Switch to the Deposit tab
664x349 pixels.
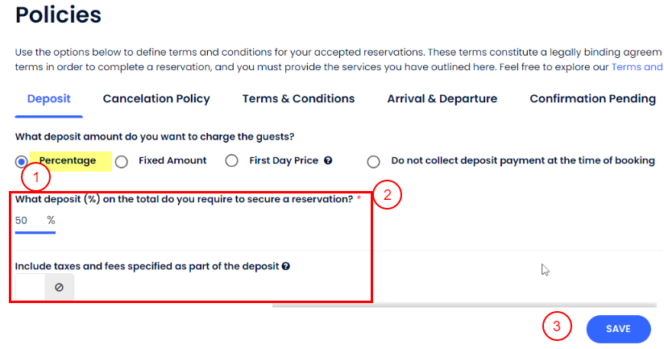[x=49, y=99]
